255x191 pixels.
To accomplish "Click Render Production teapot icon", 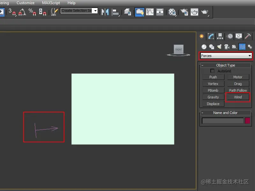I will tap(205, 12).
